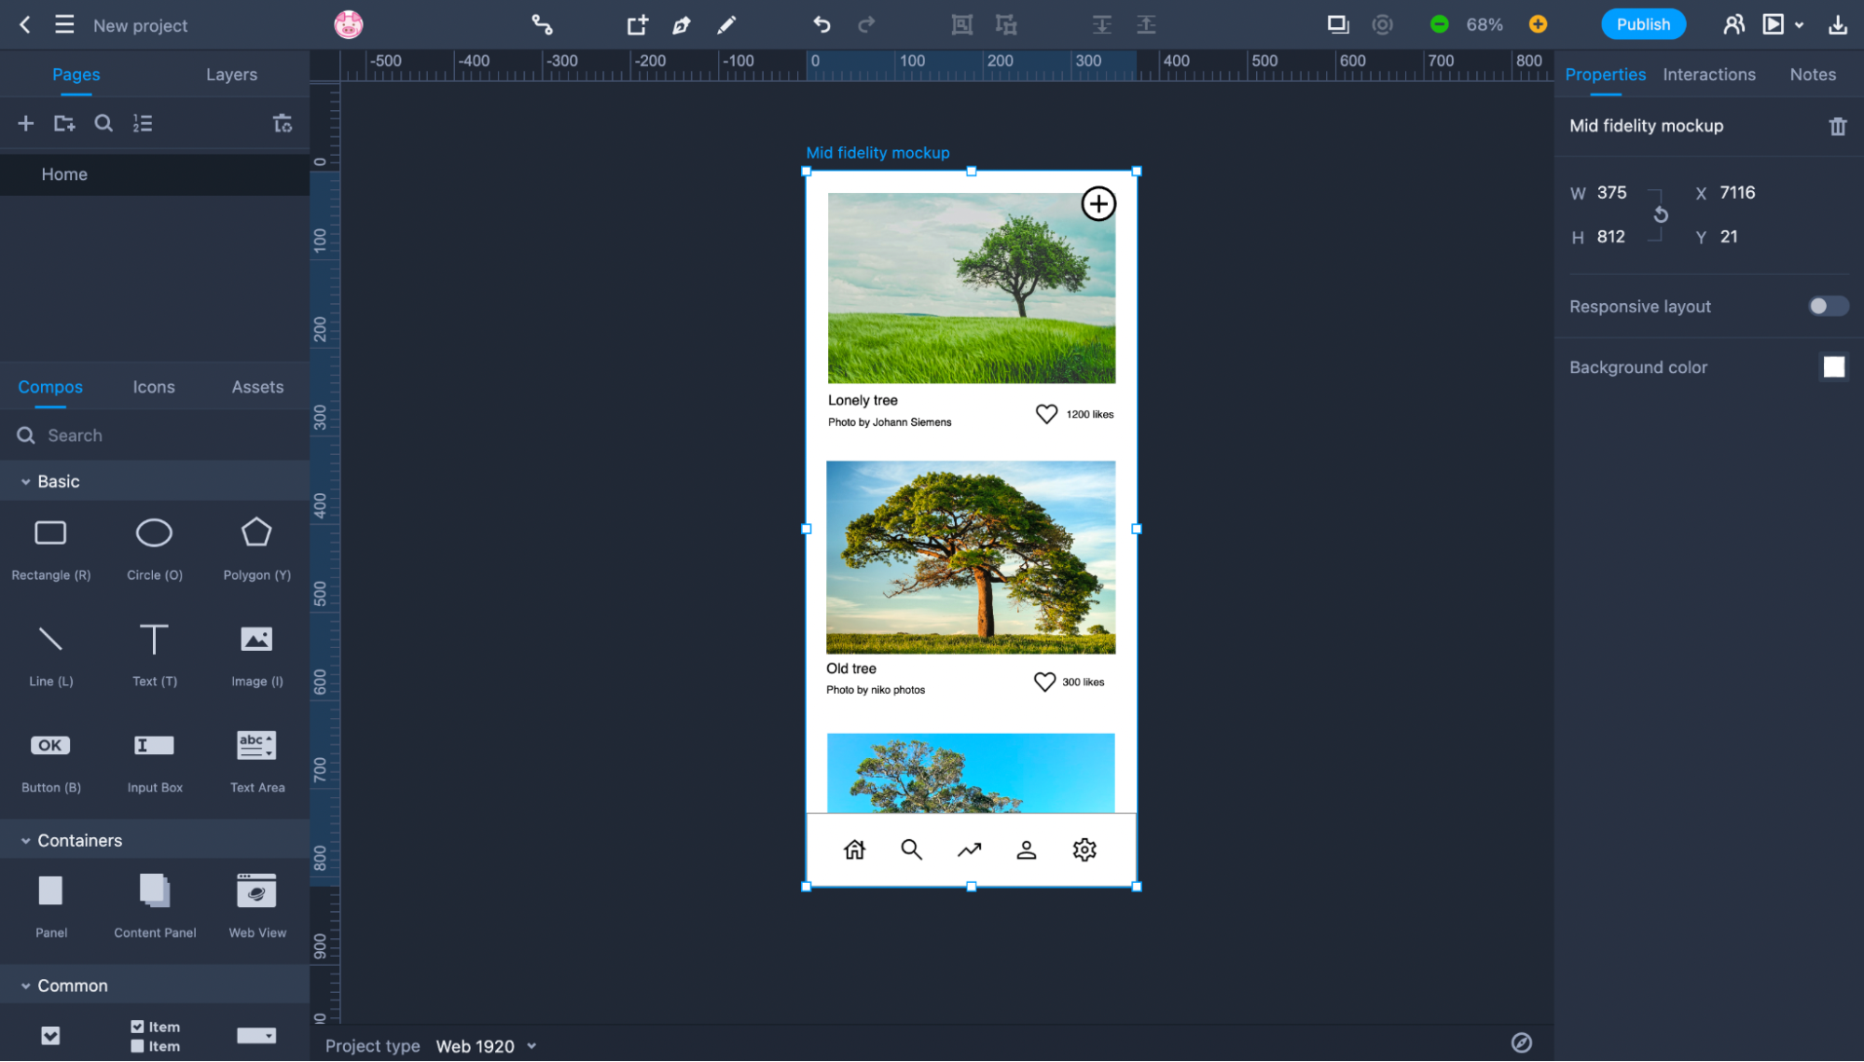Click the add new page plus icon

(x=25, y=123)
